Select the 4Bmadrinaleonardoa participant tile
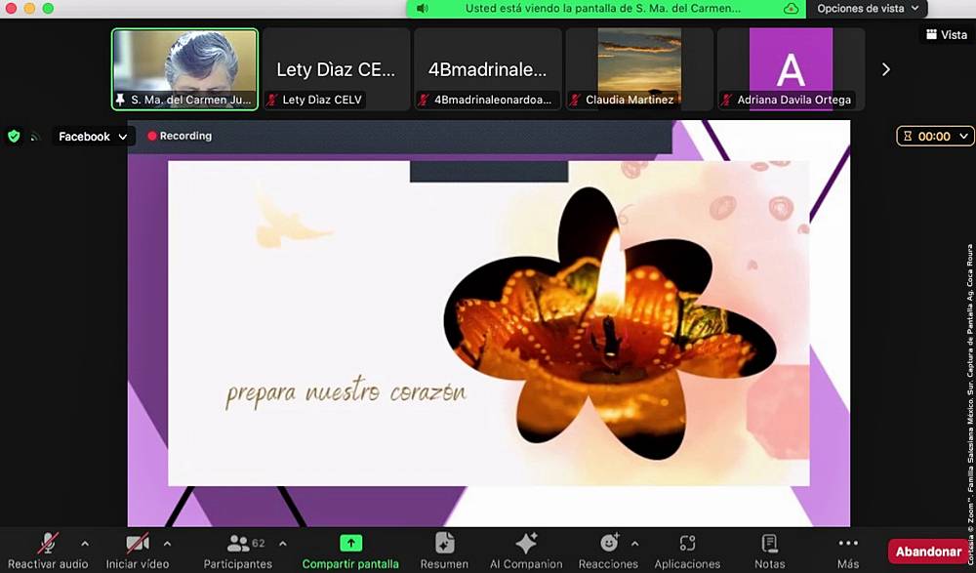The image size is (976, 573). click(487, 69)
